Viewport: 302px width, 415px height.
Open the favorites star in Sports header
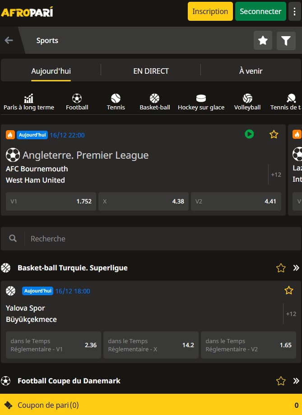coord(263,41)
